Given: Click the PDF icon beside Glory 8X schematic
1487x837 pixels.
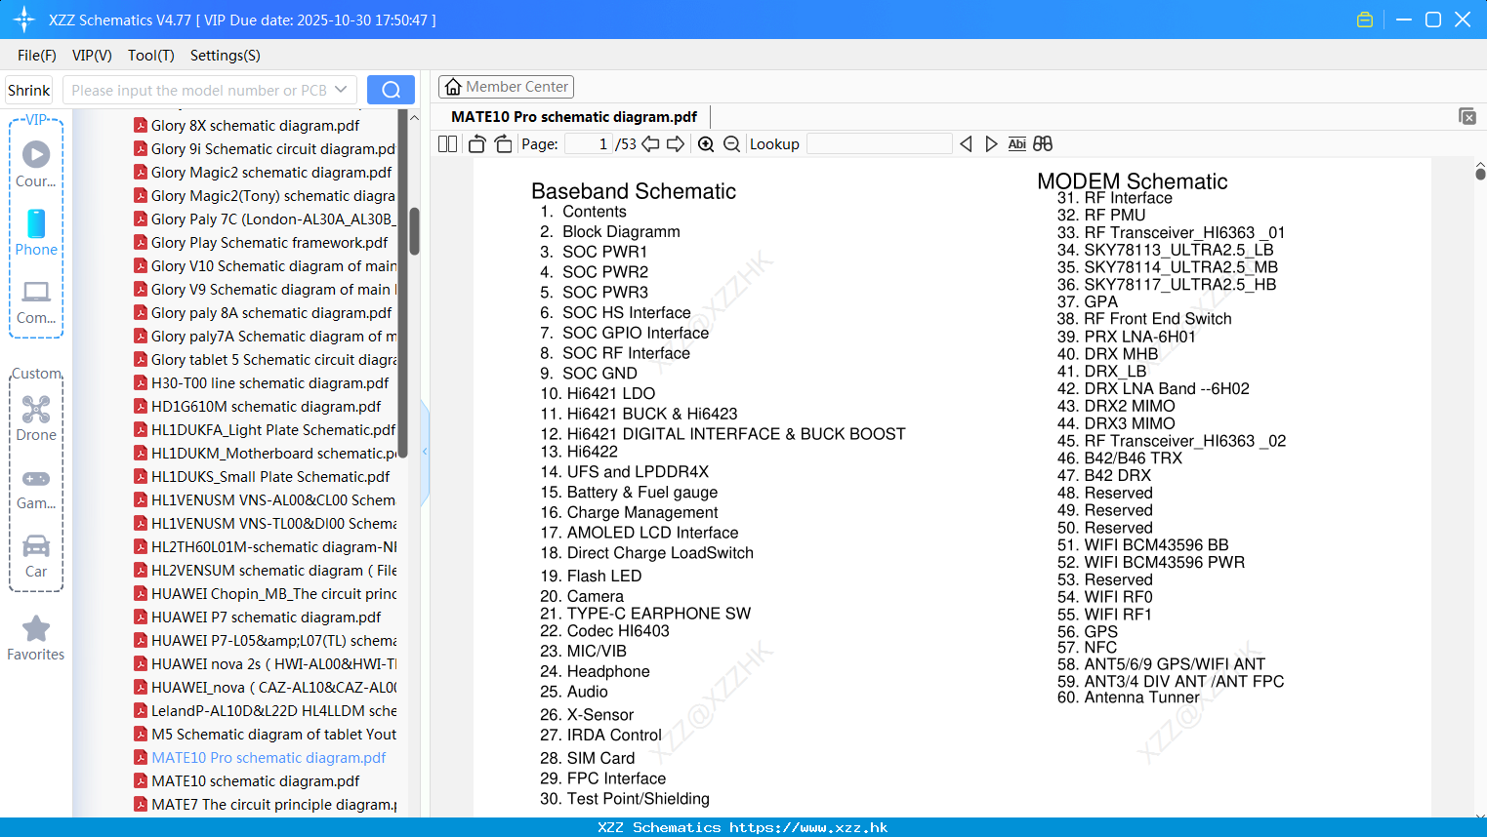Looking at the screenshot, I should (141, 125).
